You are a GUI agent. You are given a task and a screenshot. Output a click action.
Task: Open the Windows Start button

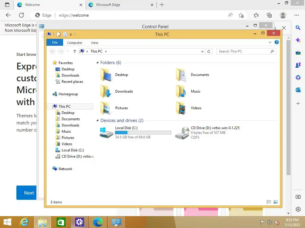pyautogui.click(x=7, y=222)
